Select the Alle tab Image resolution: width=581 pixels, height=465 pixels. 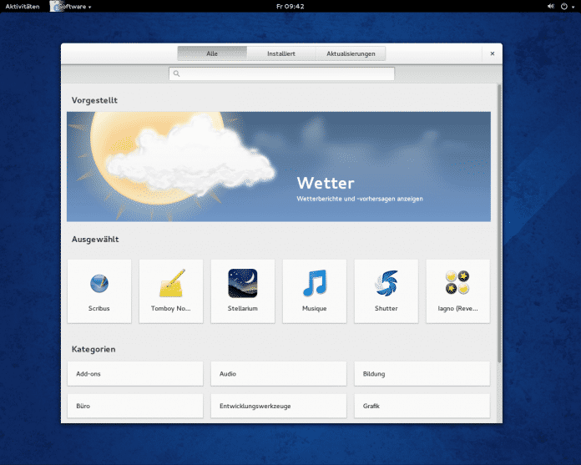click(212, 53)
